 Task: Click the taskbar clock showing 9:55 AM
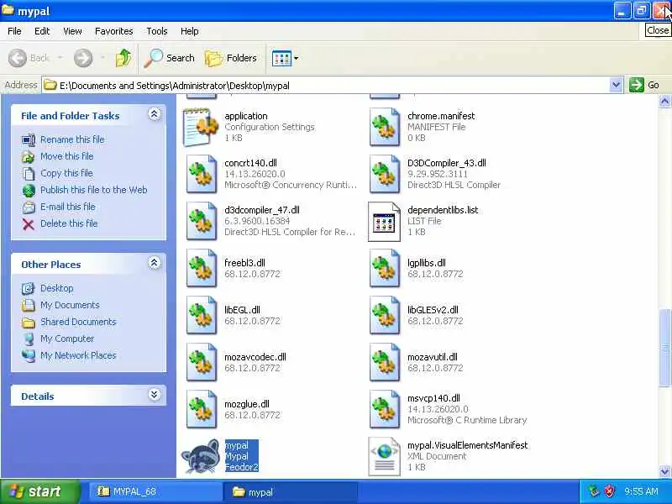coord(641,491)
